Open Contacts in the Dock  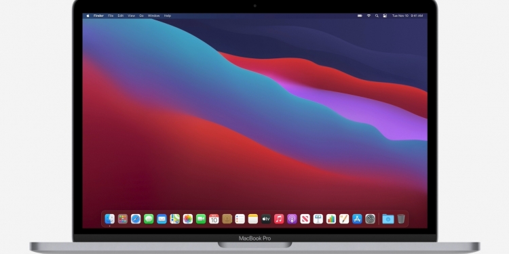click(227, 219)
